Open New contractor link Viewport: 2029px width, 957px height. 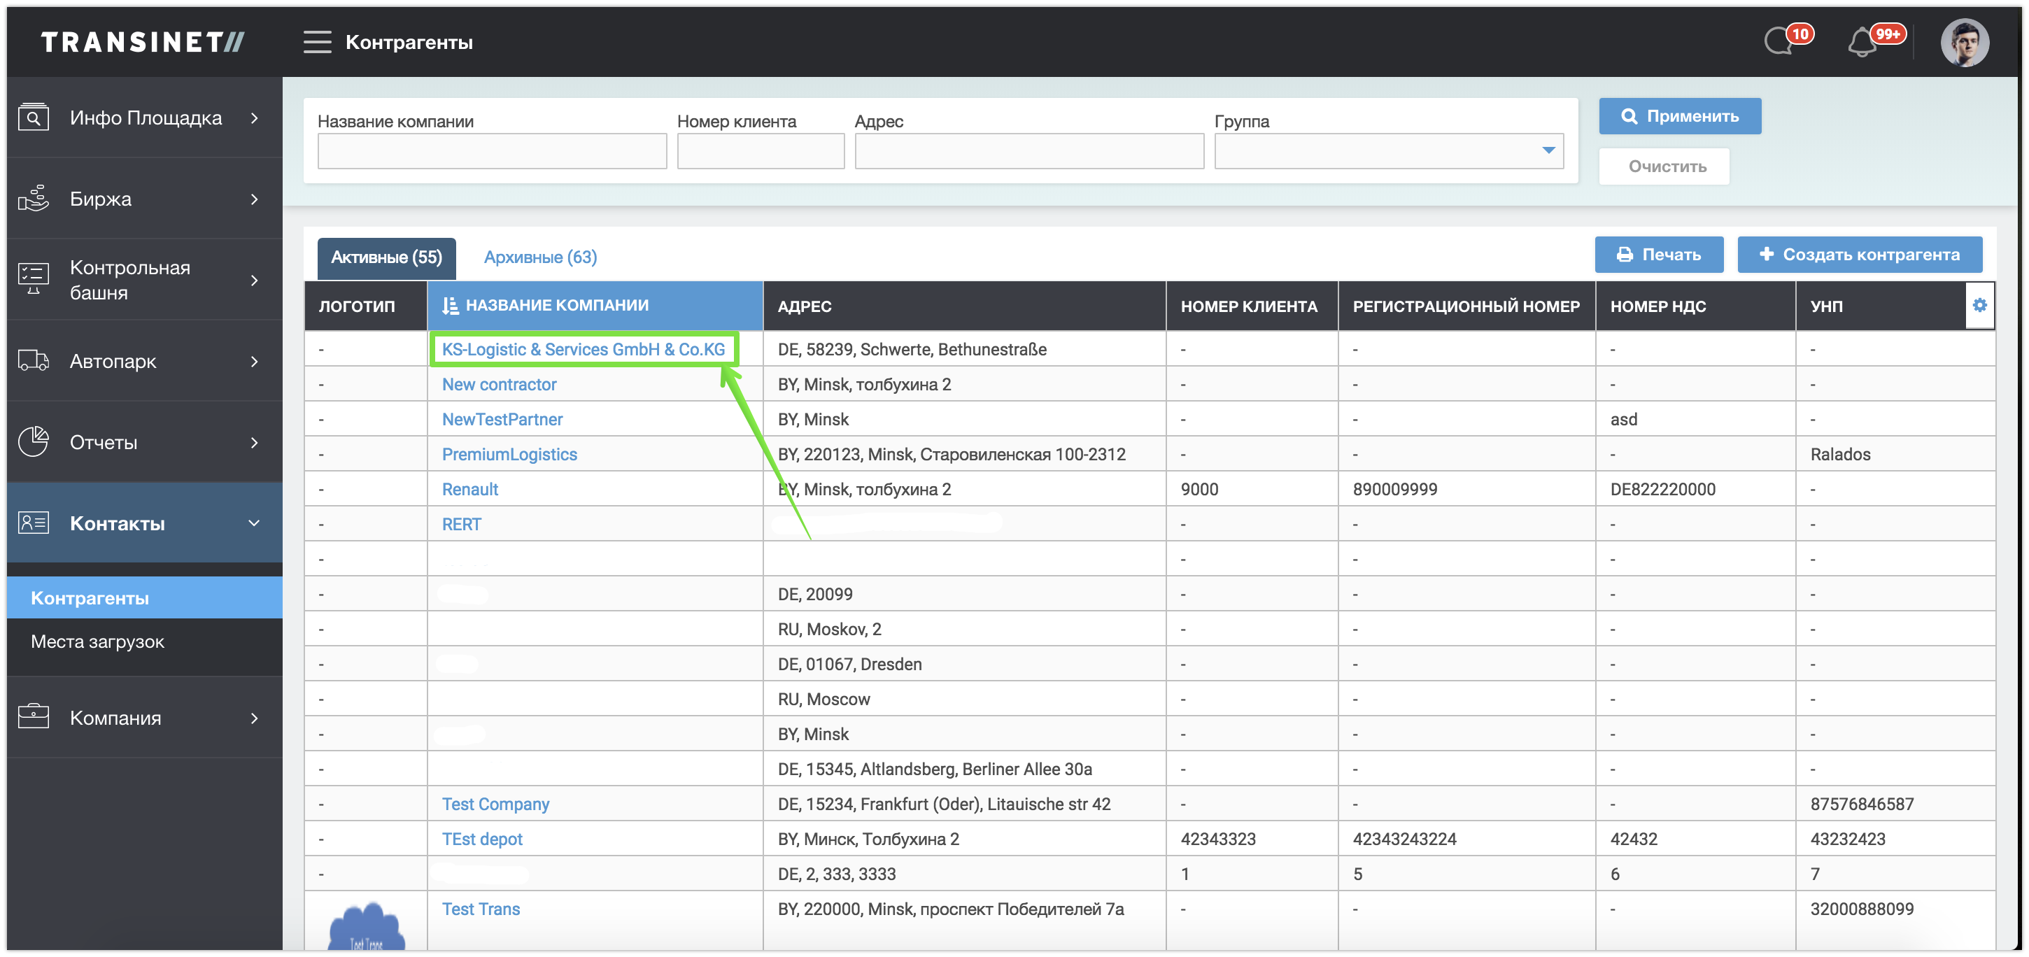tap(499, 384)
